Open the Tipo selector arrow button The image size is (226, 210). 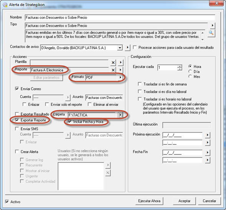(x=212, y=26)
